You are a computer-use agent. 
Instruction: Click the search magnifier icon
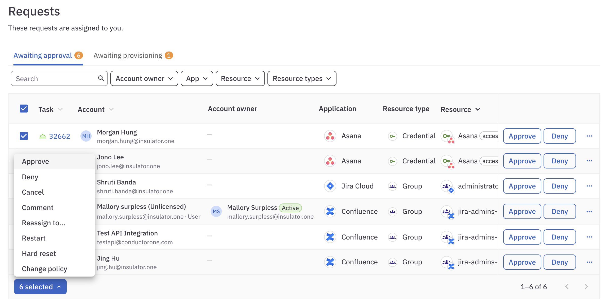[101, 78]
